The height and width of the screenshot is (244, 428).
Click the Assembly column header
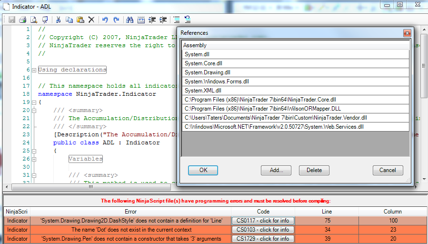[x=296, y=45]
